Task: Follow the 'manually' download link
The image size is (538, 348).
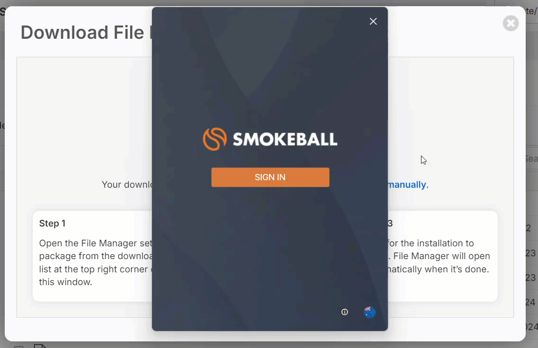Action: (407, 184)
